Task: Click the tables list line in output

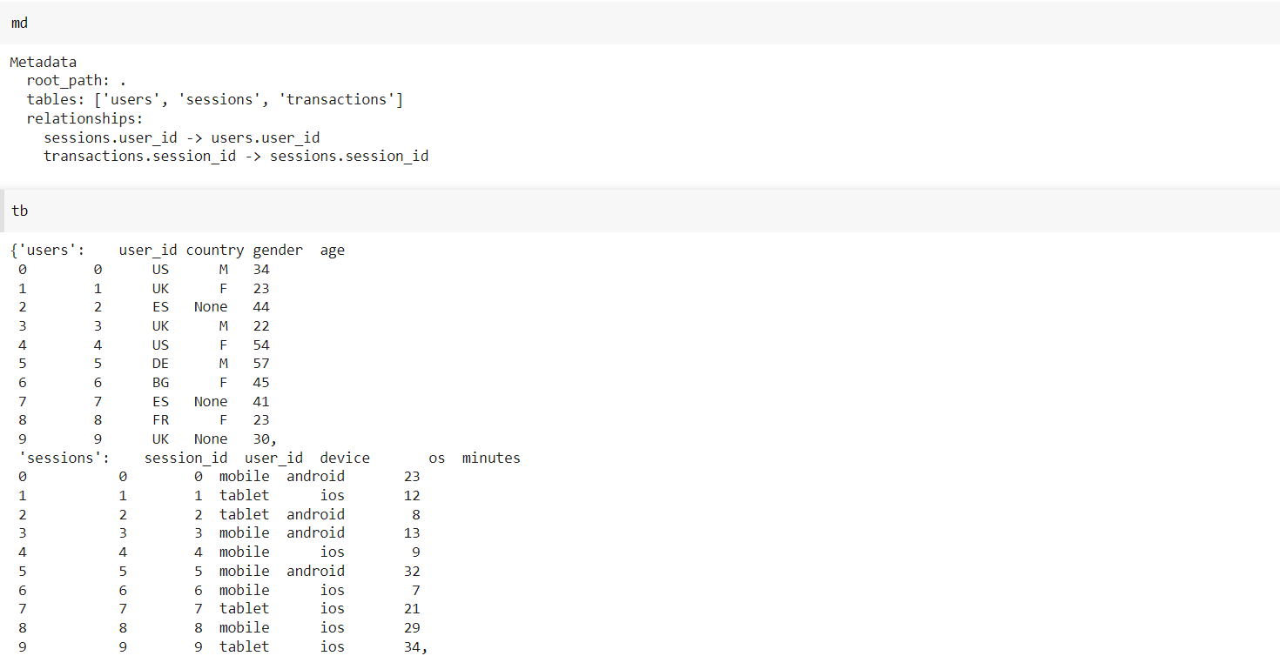Action: click(x=215, y=99)
